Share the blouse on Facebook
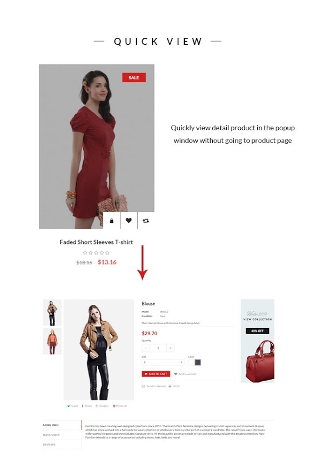This screenshot has height=472, width=310. (x=86, y=406)
